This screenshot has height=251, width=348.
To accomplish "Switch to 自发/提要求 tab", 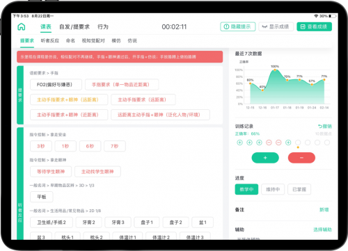I will 74,26.
